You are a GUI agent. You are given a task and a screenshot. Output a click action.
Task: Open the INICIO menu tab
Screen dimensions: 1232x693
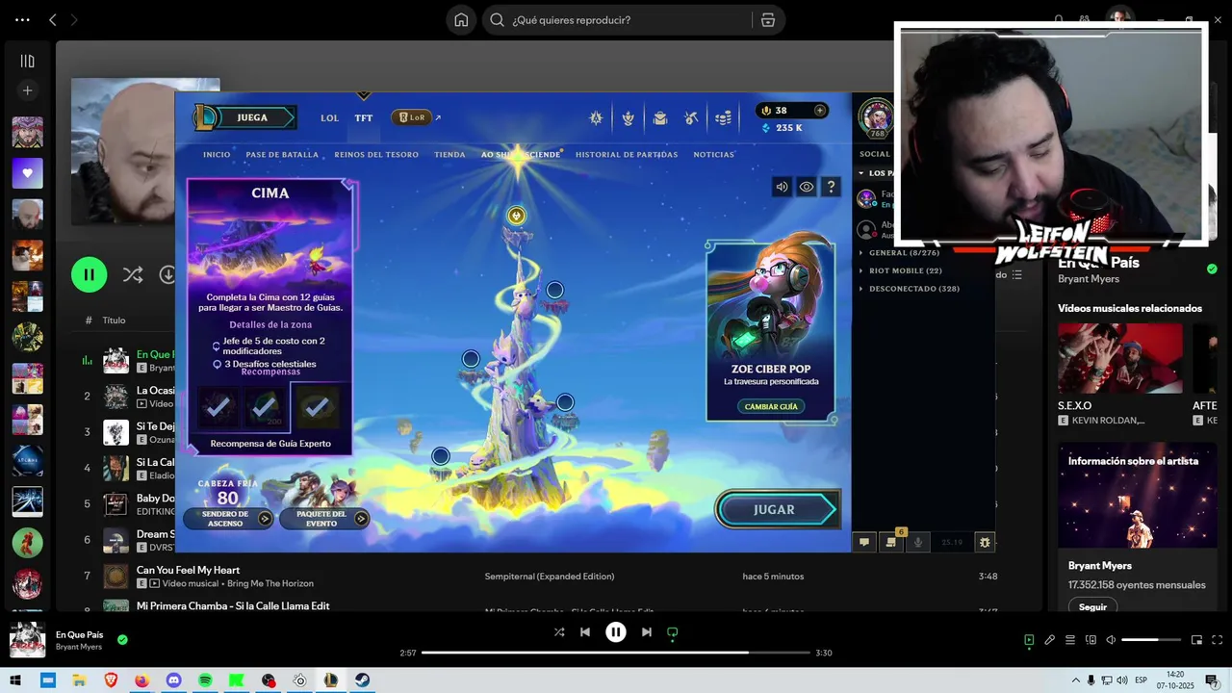pyautogui.click(x=217, y=154)
